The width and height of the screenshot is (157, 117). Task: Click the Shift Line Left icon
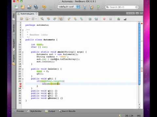[90, 19]
